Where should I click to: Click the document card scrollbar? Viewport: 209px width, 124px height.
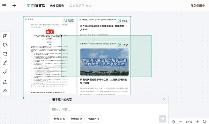76,23
